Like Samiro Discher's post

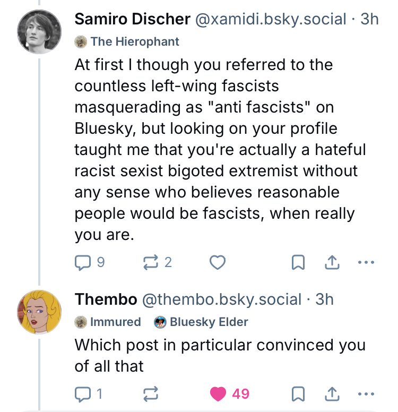(x=218, y=262)
